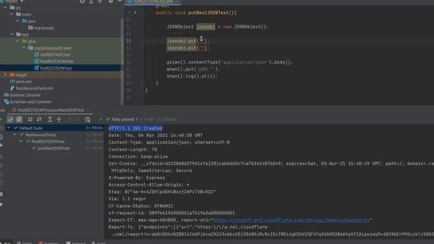Sort test results alphabetically
This screenshot has height=244, width=434.
click(x=30, y=119)
